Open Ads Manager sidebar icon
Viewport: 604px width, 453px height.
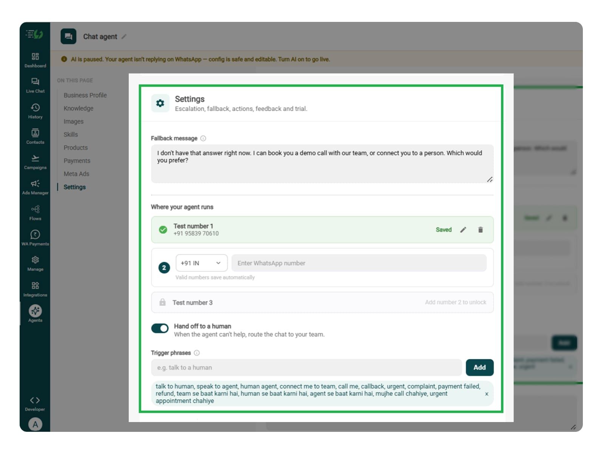point(35,187)
